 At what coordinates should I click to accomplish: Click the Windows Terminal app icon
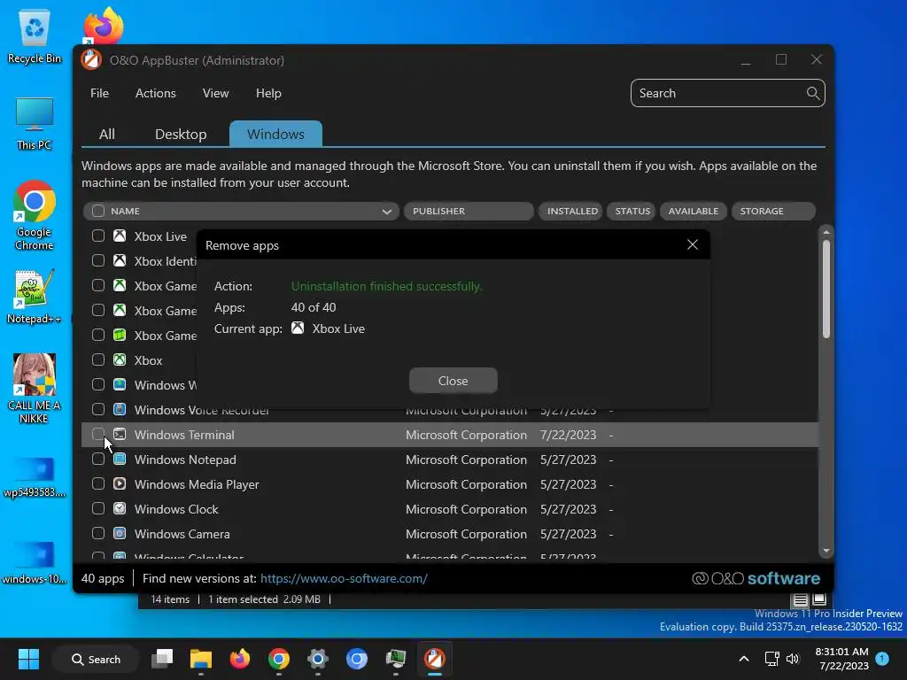[120, 434]
